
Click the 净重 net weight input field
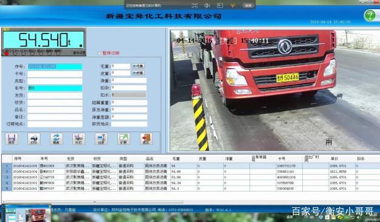[x=129, y=80]
